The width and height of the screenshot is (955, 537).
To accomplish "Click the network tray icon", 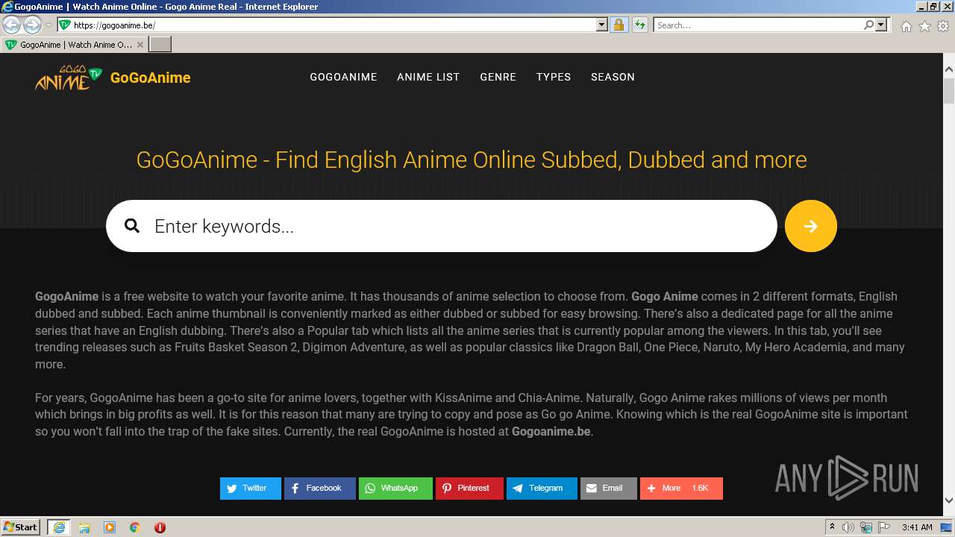I will click(x=866, y=527).
